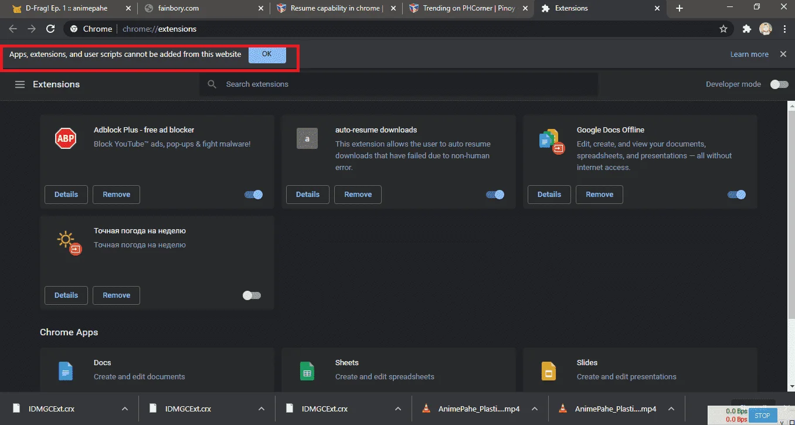Expand options for third IDMGCExt.crx download
795x425 pixels.
[x=398, y=409]
